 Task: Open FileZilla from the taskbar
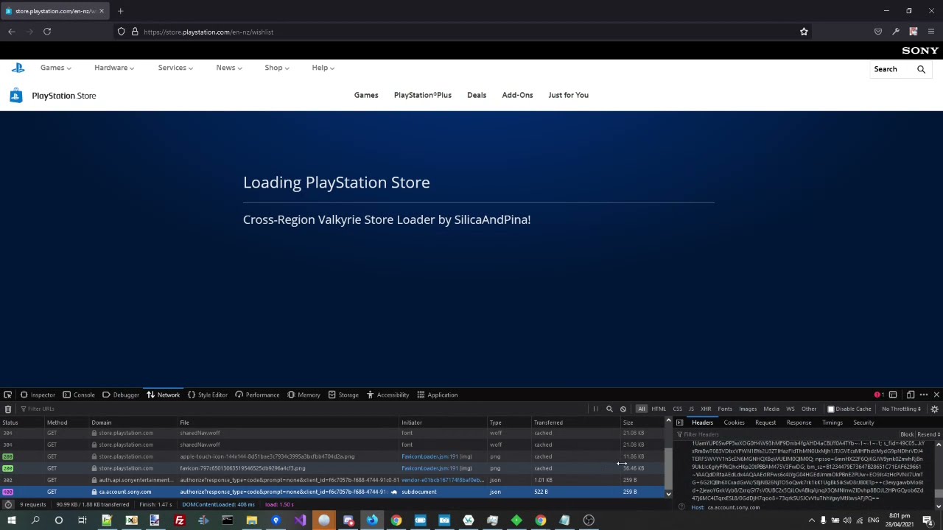pyautogui.click(x=179, y=520)
